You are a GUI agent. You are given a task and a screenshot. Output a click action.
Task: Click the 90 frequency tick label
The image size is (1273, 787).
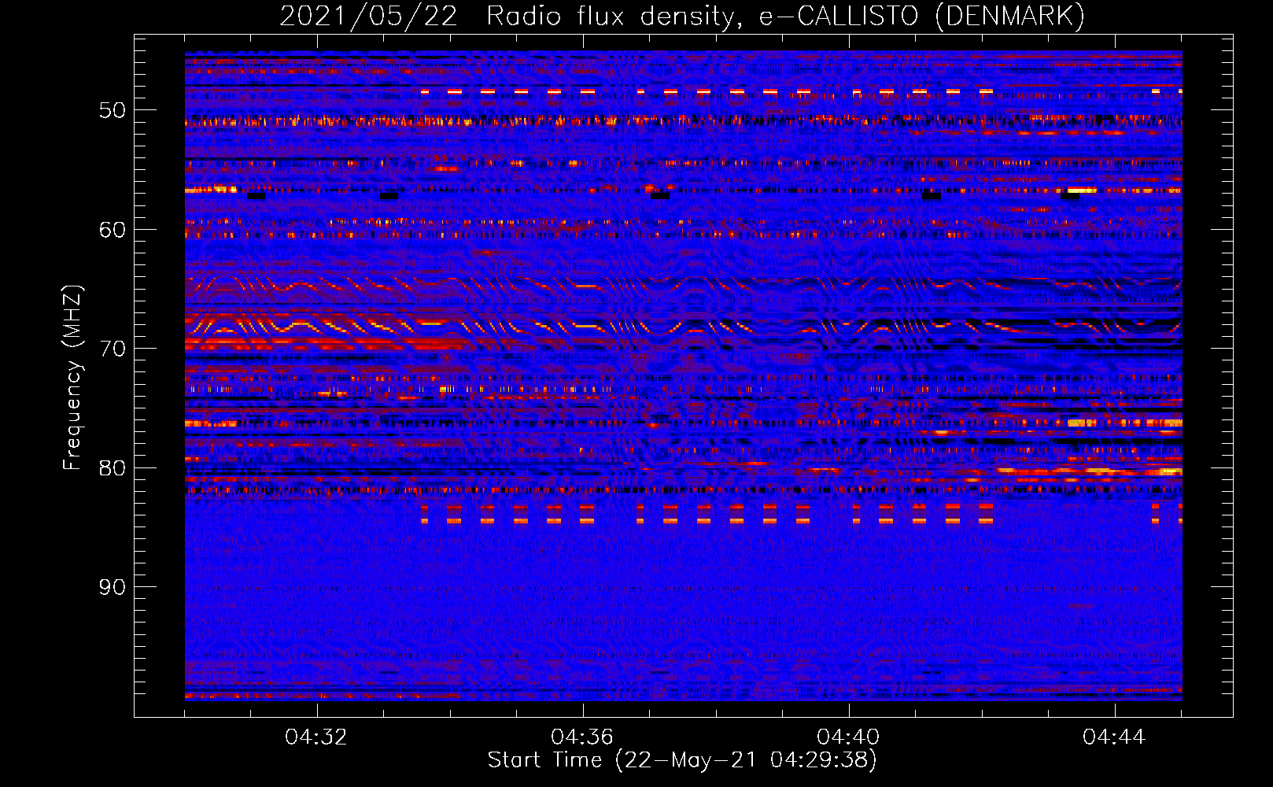coord(113,587)
